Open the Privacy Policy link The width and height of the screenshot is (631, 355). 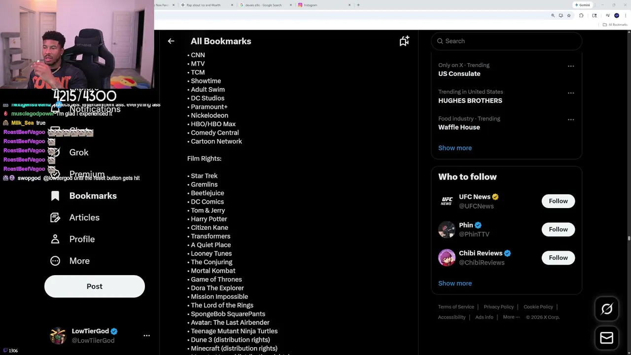pyautogui.click(x=498, y=307)
